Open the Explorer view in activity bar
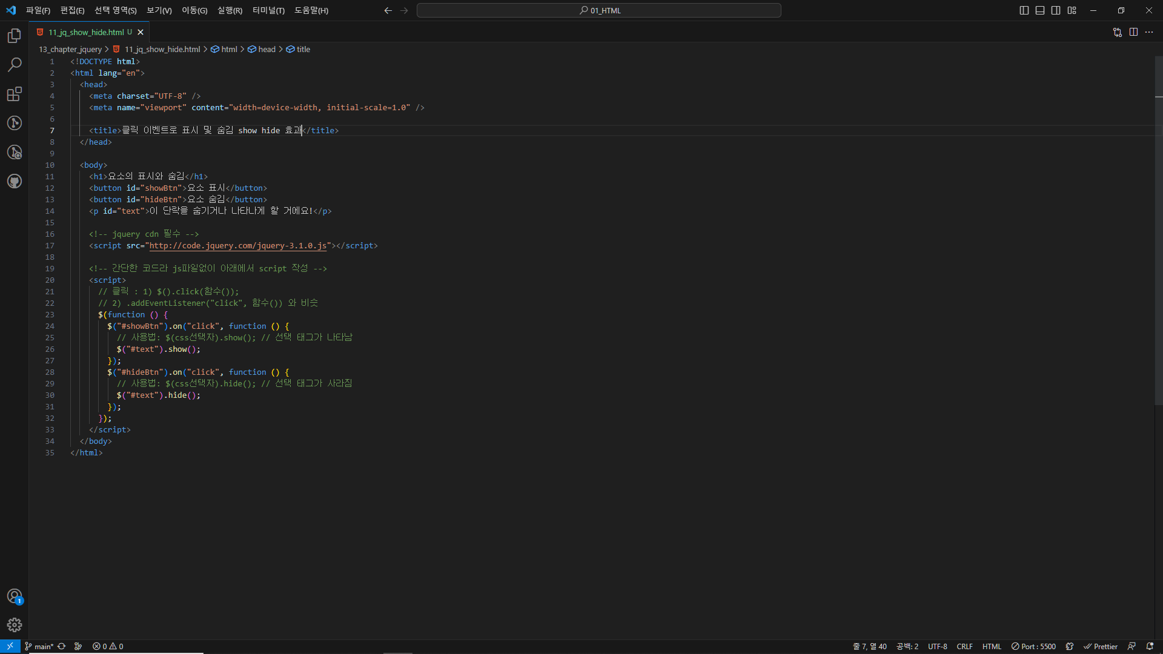The width and height of the screenshot is (1163, 654). click(15, 36)
